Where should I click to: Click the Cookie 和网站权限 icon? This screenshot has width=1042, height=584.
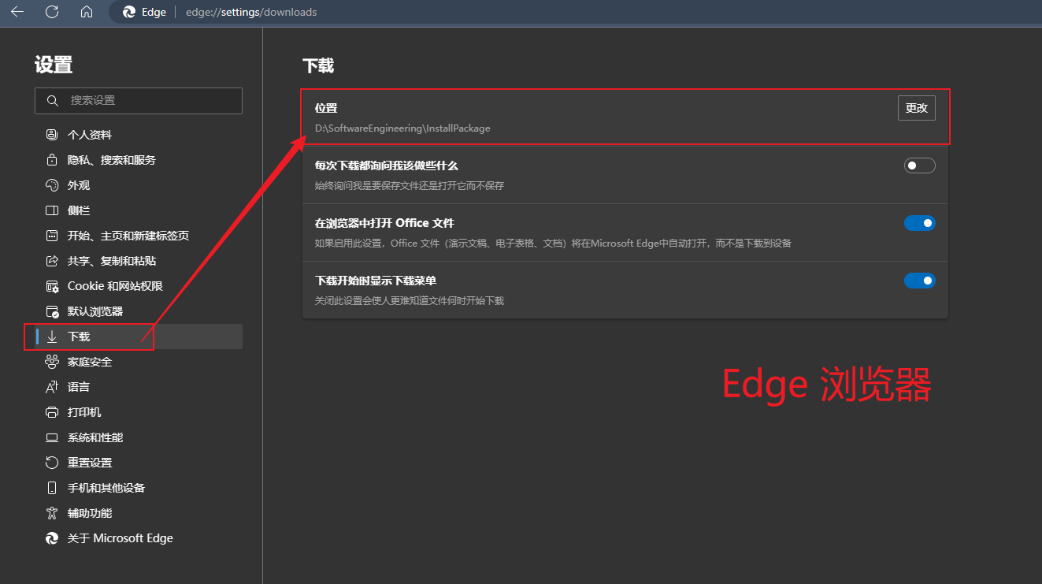click(52, 286)
